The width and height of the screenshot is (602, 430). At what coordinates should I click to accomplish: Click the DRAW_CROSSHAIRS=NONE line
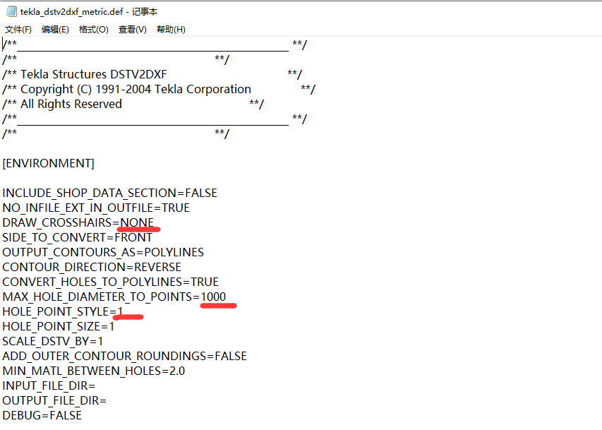(78, 222)
